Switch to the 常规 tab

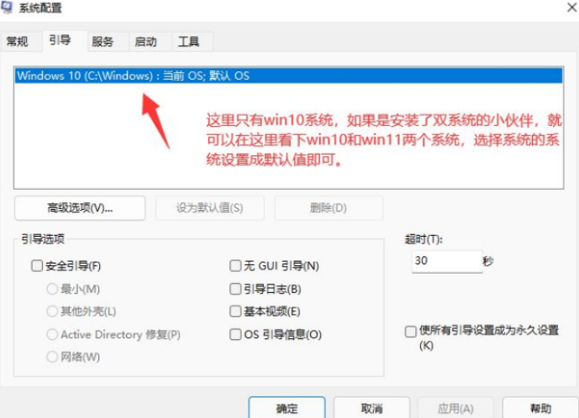18,42
